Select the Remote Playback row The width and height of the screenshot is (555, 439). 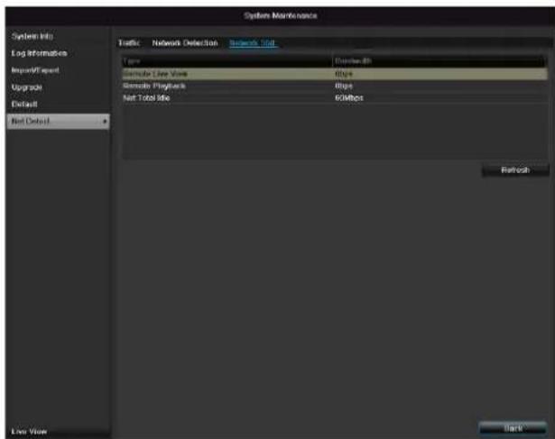[x=335, y=86]
